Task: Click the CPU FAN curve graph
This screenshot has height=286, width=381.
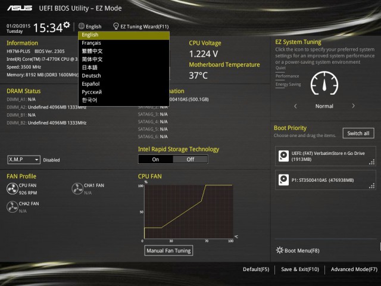Action: (x=189, y=212)
